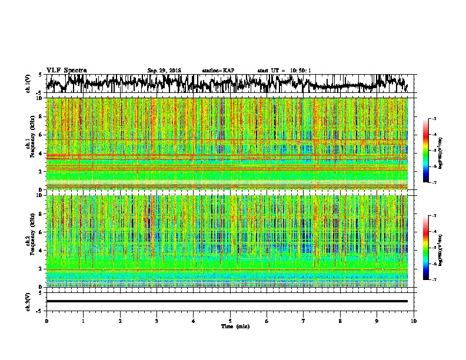Screen dimensions: 466x360
Task: Click the "ch.3(V)" axis label at bottom
Action: [x=28, y=302]
